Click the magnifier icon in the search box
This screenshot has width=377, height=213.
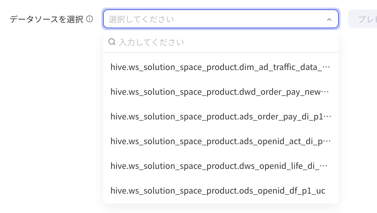[112, 42]
